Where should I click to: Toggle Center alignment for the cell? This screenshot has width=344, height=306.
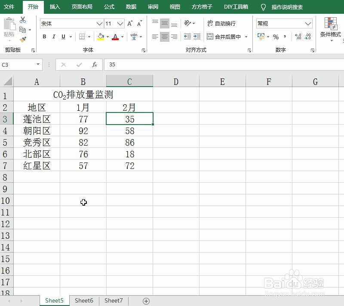[x=164, y=37]
